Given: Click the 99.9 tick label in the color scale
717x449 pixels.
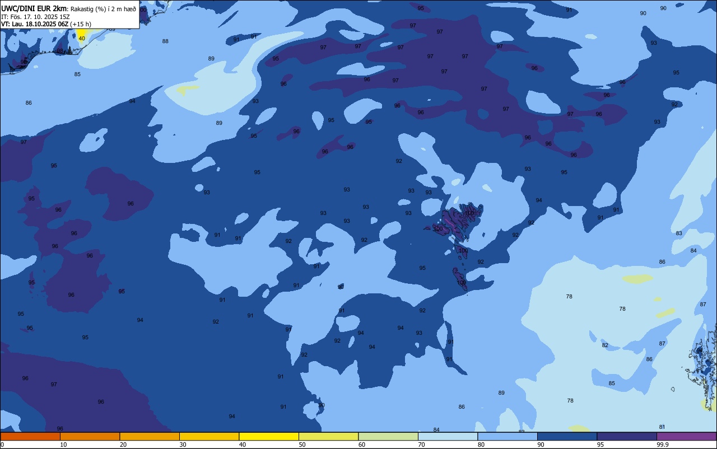Looking at the screenshot, I should (x=663, y=445).
